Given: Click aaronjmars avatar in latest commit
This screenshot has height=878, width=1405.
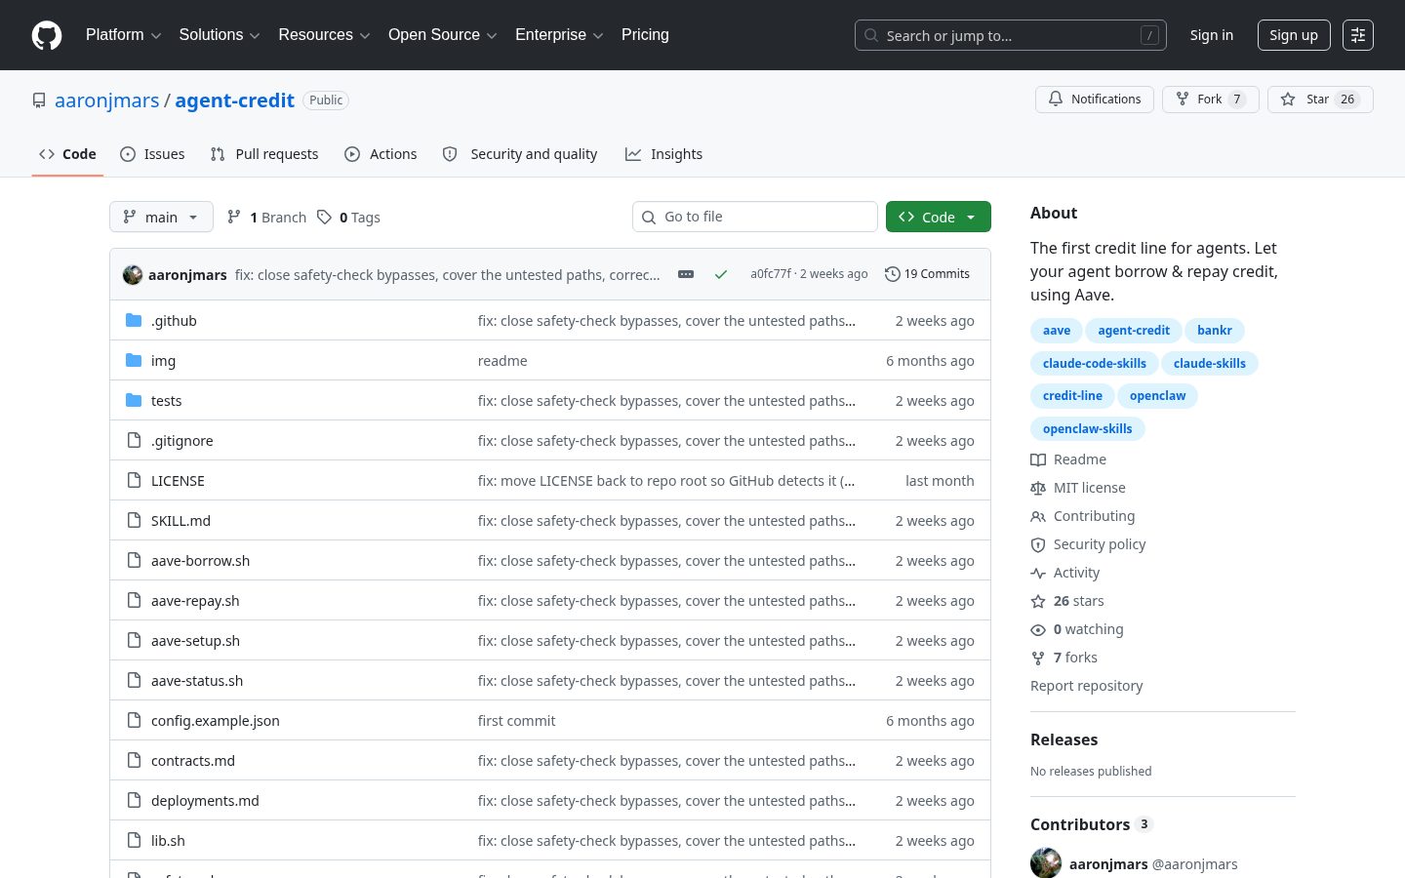Looking at the screenshot, I should [133, 275].
